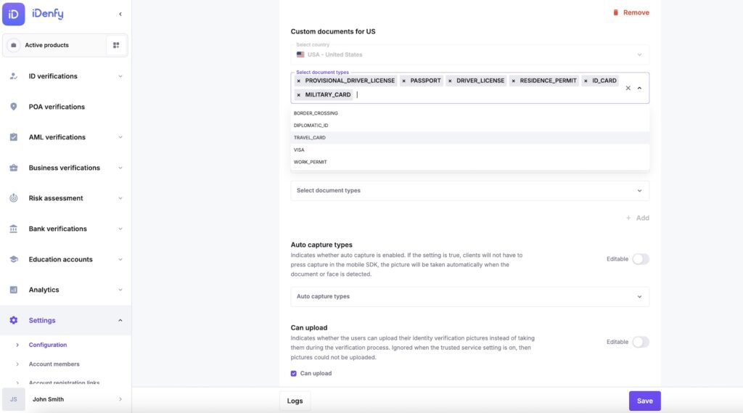Uncheck the Can upload checkbox

(x=294, y=374)
